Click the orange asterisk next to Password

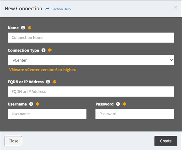point(124,104)
